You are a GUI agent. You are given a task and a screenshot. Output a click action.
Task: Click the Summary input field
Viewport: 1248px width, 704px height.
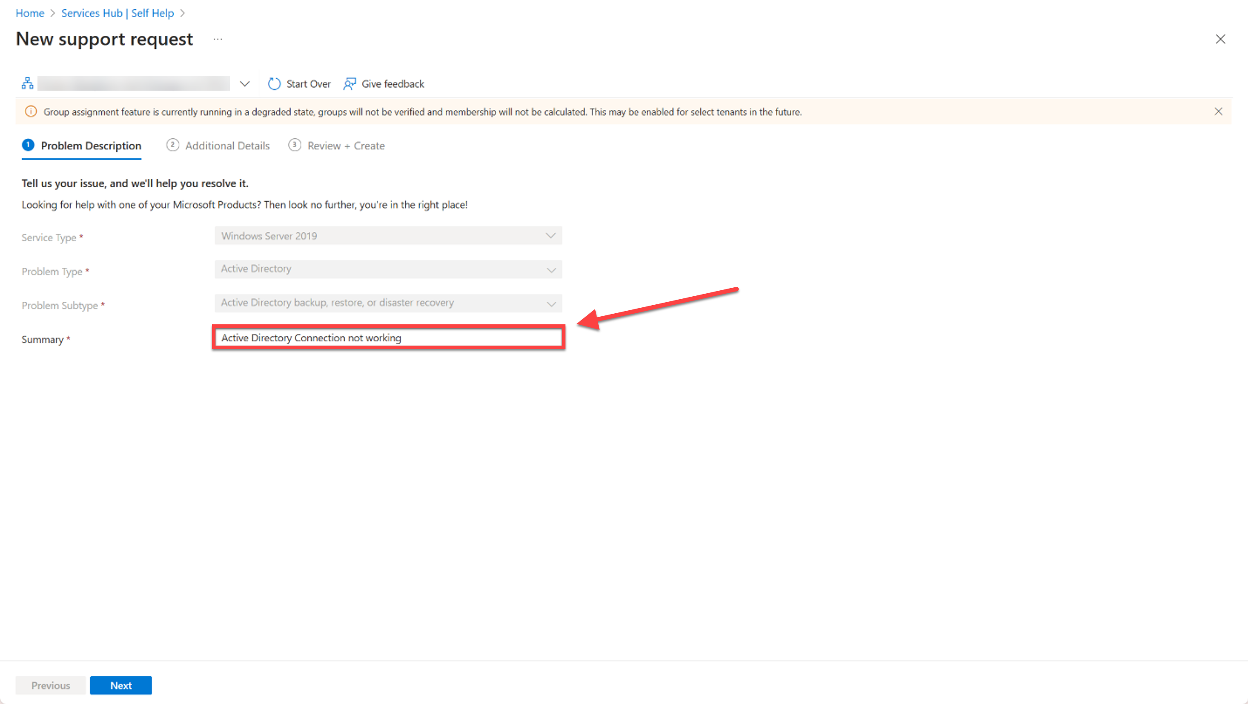pos(388,338)
